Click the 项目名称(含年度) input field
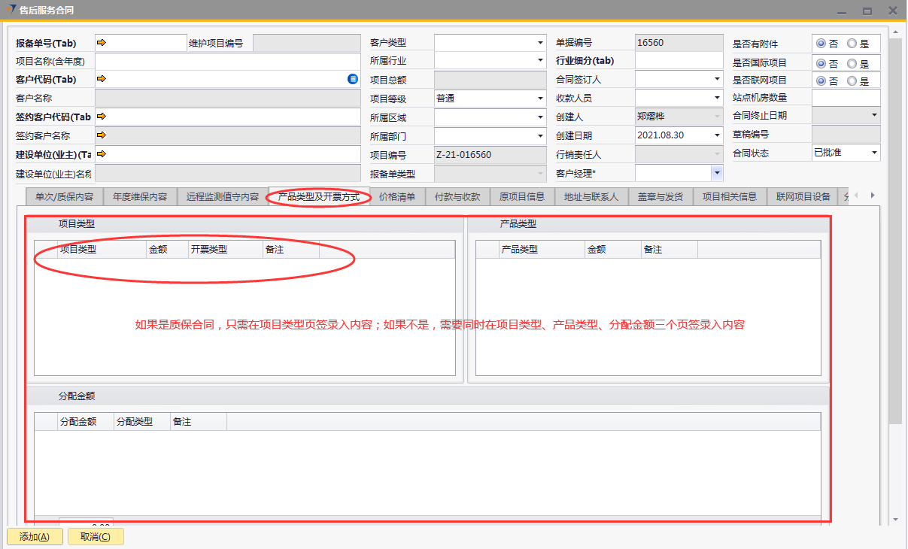Image resolution: width=908 pixels, height=549 pixels. 227,61
